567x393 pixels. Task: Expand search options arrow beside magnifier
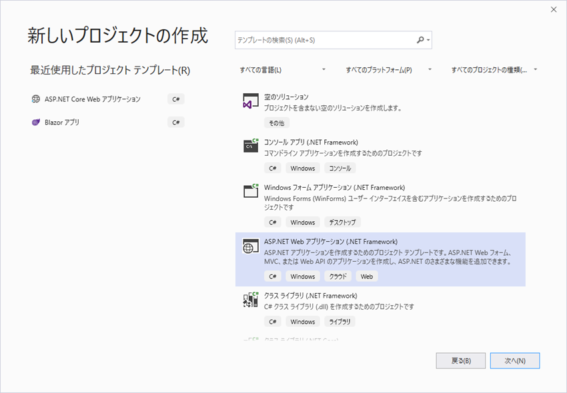pyautogui.click(x=428, y=40)
